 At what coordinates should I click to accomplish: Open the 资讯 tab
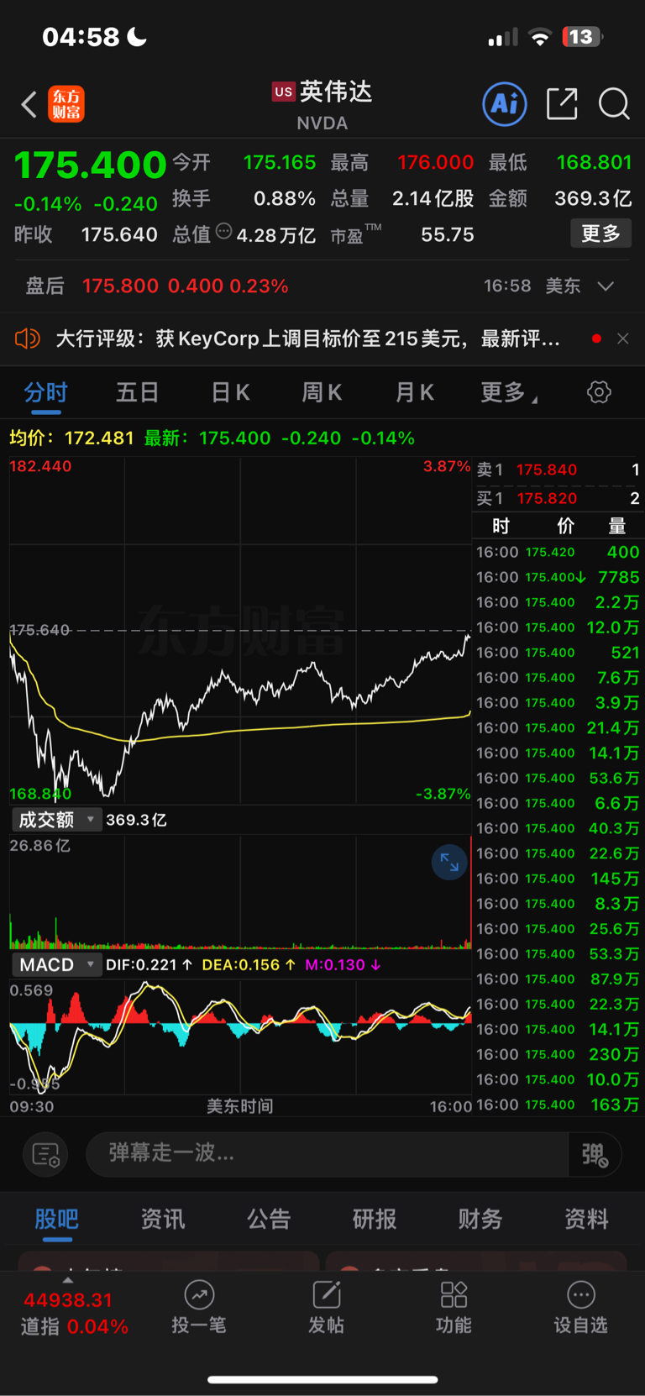pos(162,1219)
